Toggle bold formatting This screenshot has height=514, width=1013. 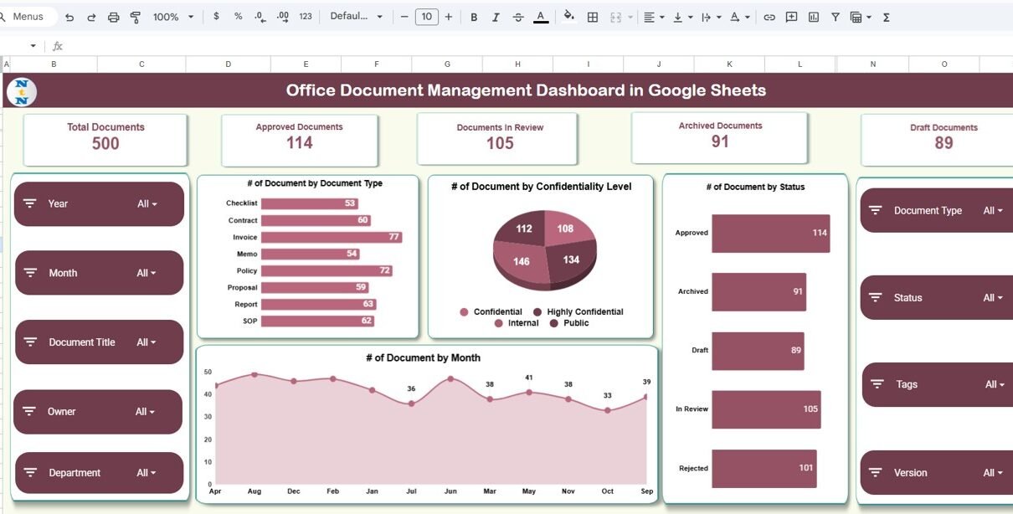point(474,17)
